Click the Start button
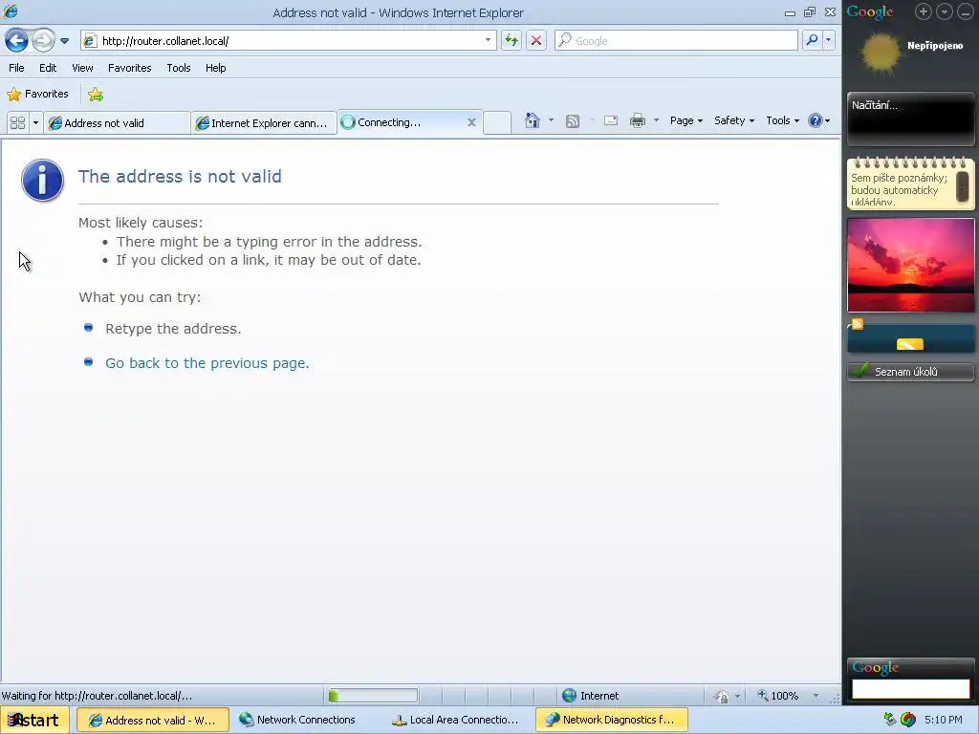 click(x=33, y=720)
